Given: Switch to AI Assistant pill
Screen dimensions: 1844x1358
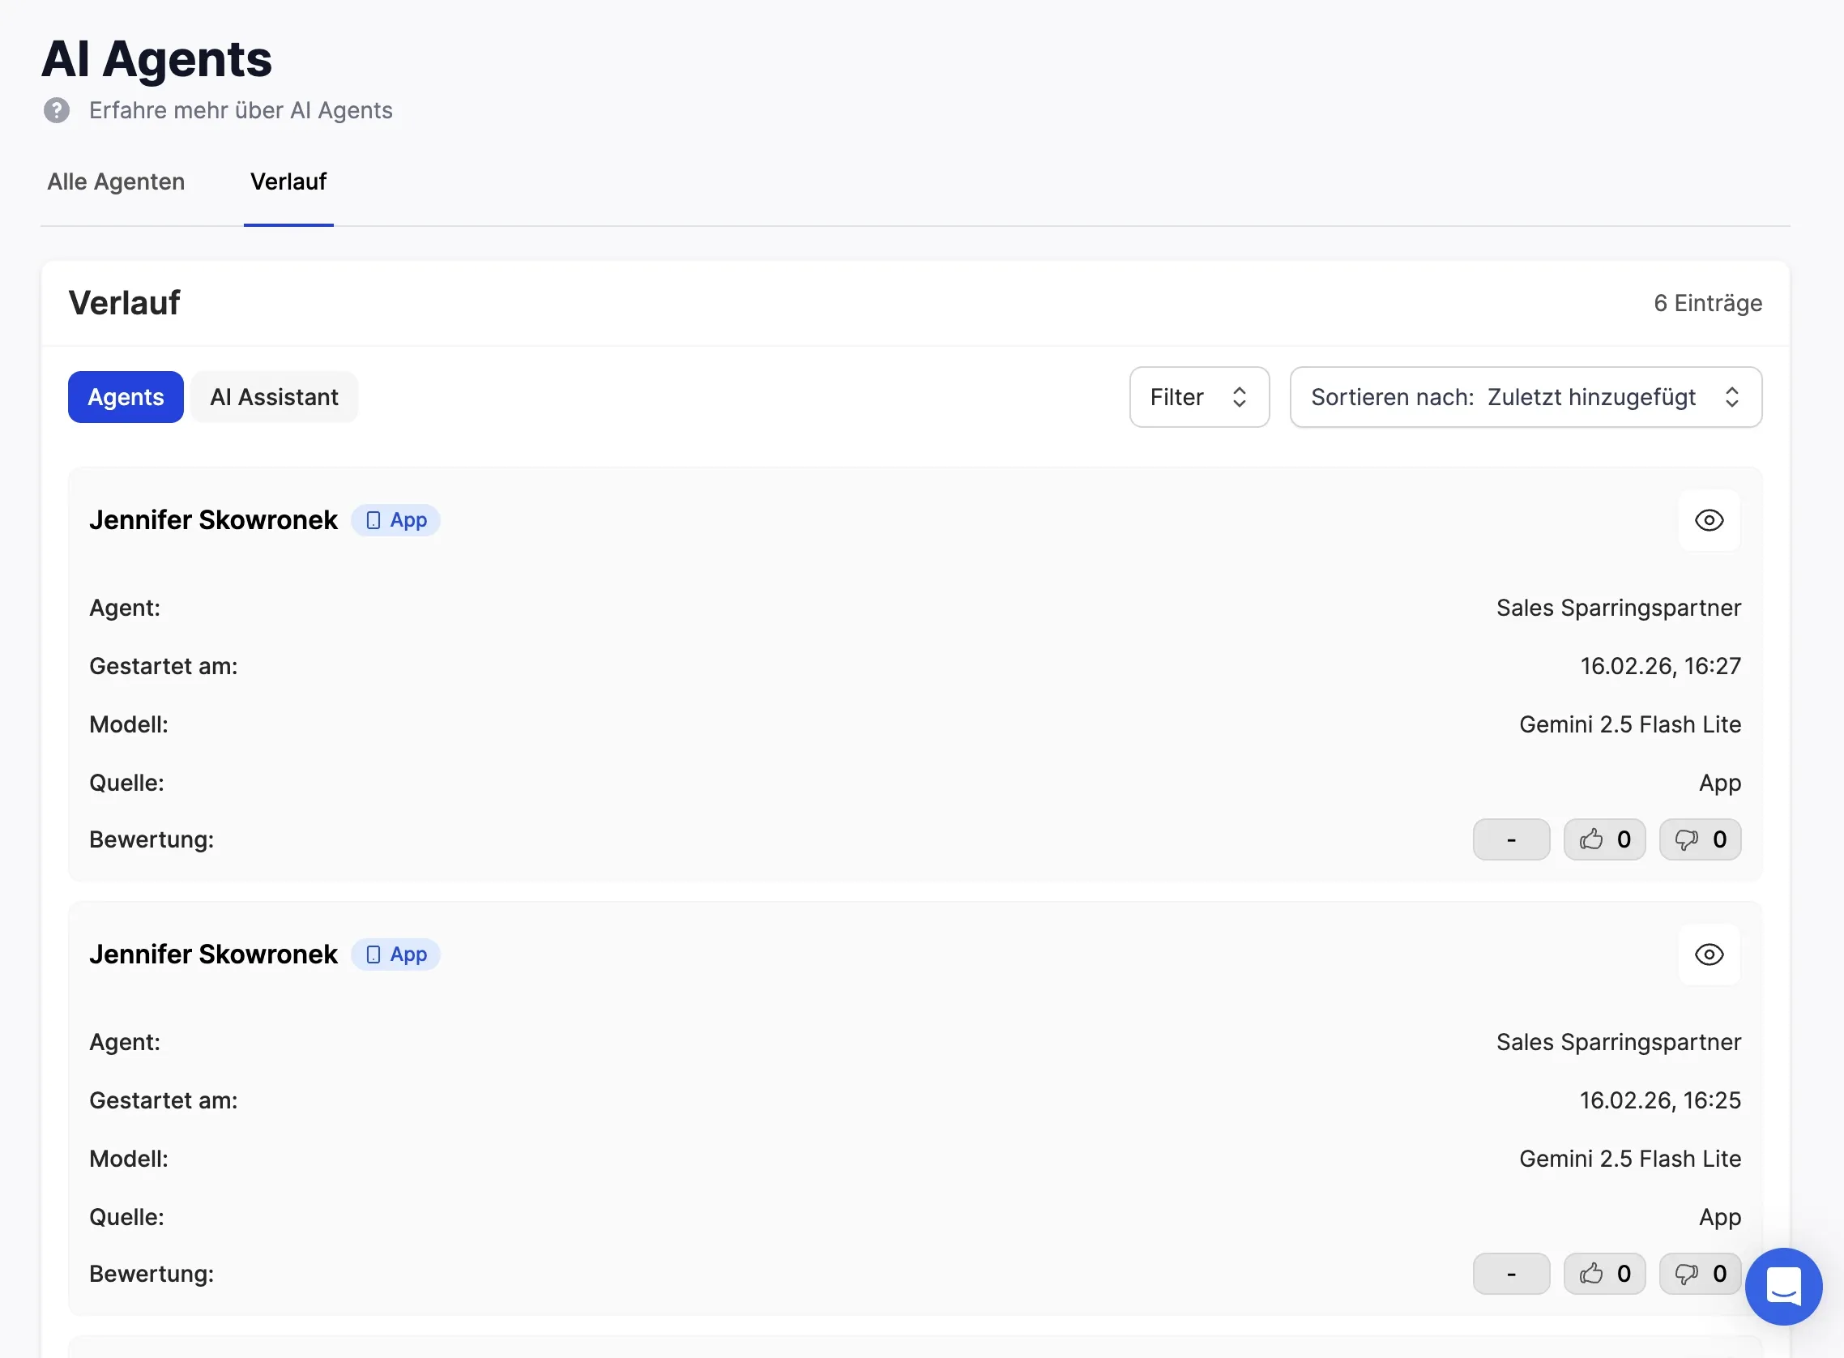Looking at the screenshot, I should [274, 397].
